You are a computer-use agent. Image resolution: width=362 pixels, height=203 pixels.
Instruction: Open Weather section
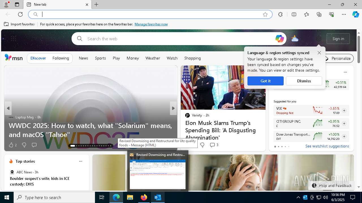pos(153,58)
